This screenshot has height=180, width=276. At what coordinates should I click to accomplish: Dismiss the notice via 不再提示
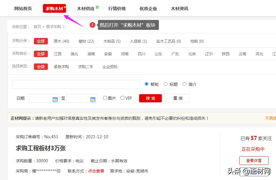point(271,119)
